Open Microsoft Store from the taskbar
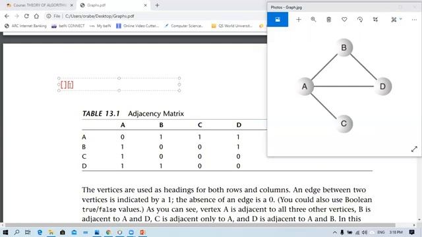 [63, 232]
